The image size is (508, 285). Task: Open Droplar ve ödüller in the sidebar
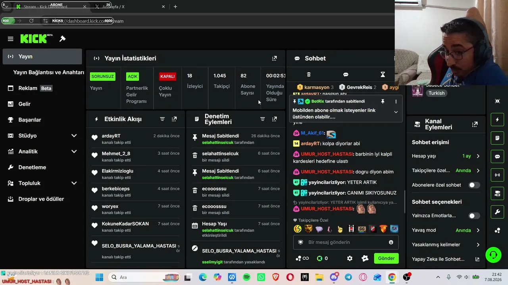[42, 199]
